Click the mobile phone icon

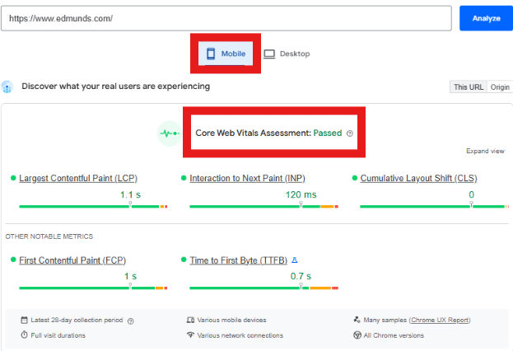[x=211, y=54]
